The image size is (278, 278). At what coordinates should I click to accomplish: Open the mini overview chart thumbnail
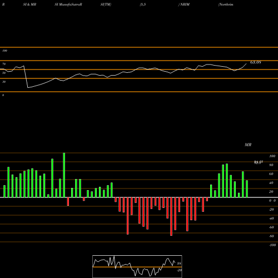pyautogui.click(x=137, y=266)
